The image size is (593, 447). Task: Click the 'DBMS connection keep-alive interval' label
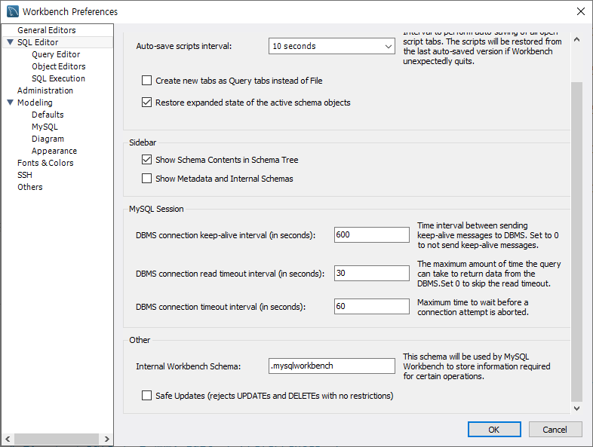(x=226, y=235)
